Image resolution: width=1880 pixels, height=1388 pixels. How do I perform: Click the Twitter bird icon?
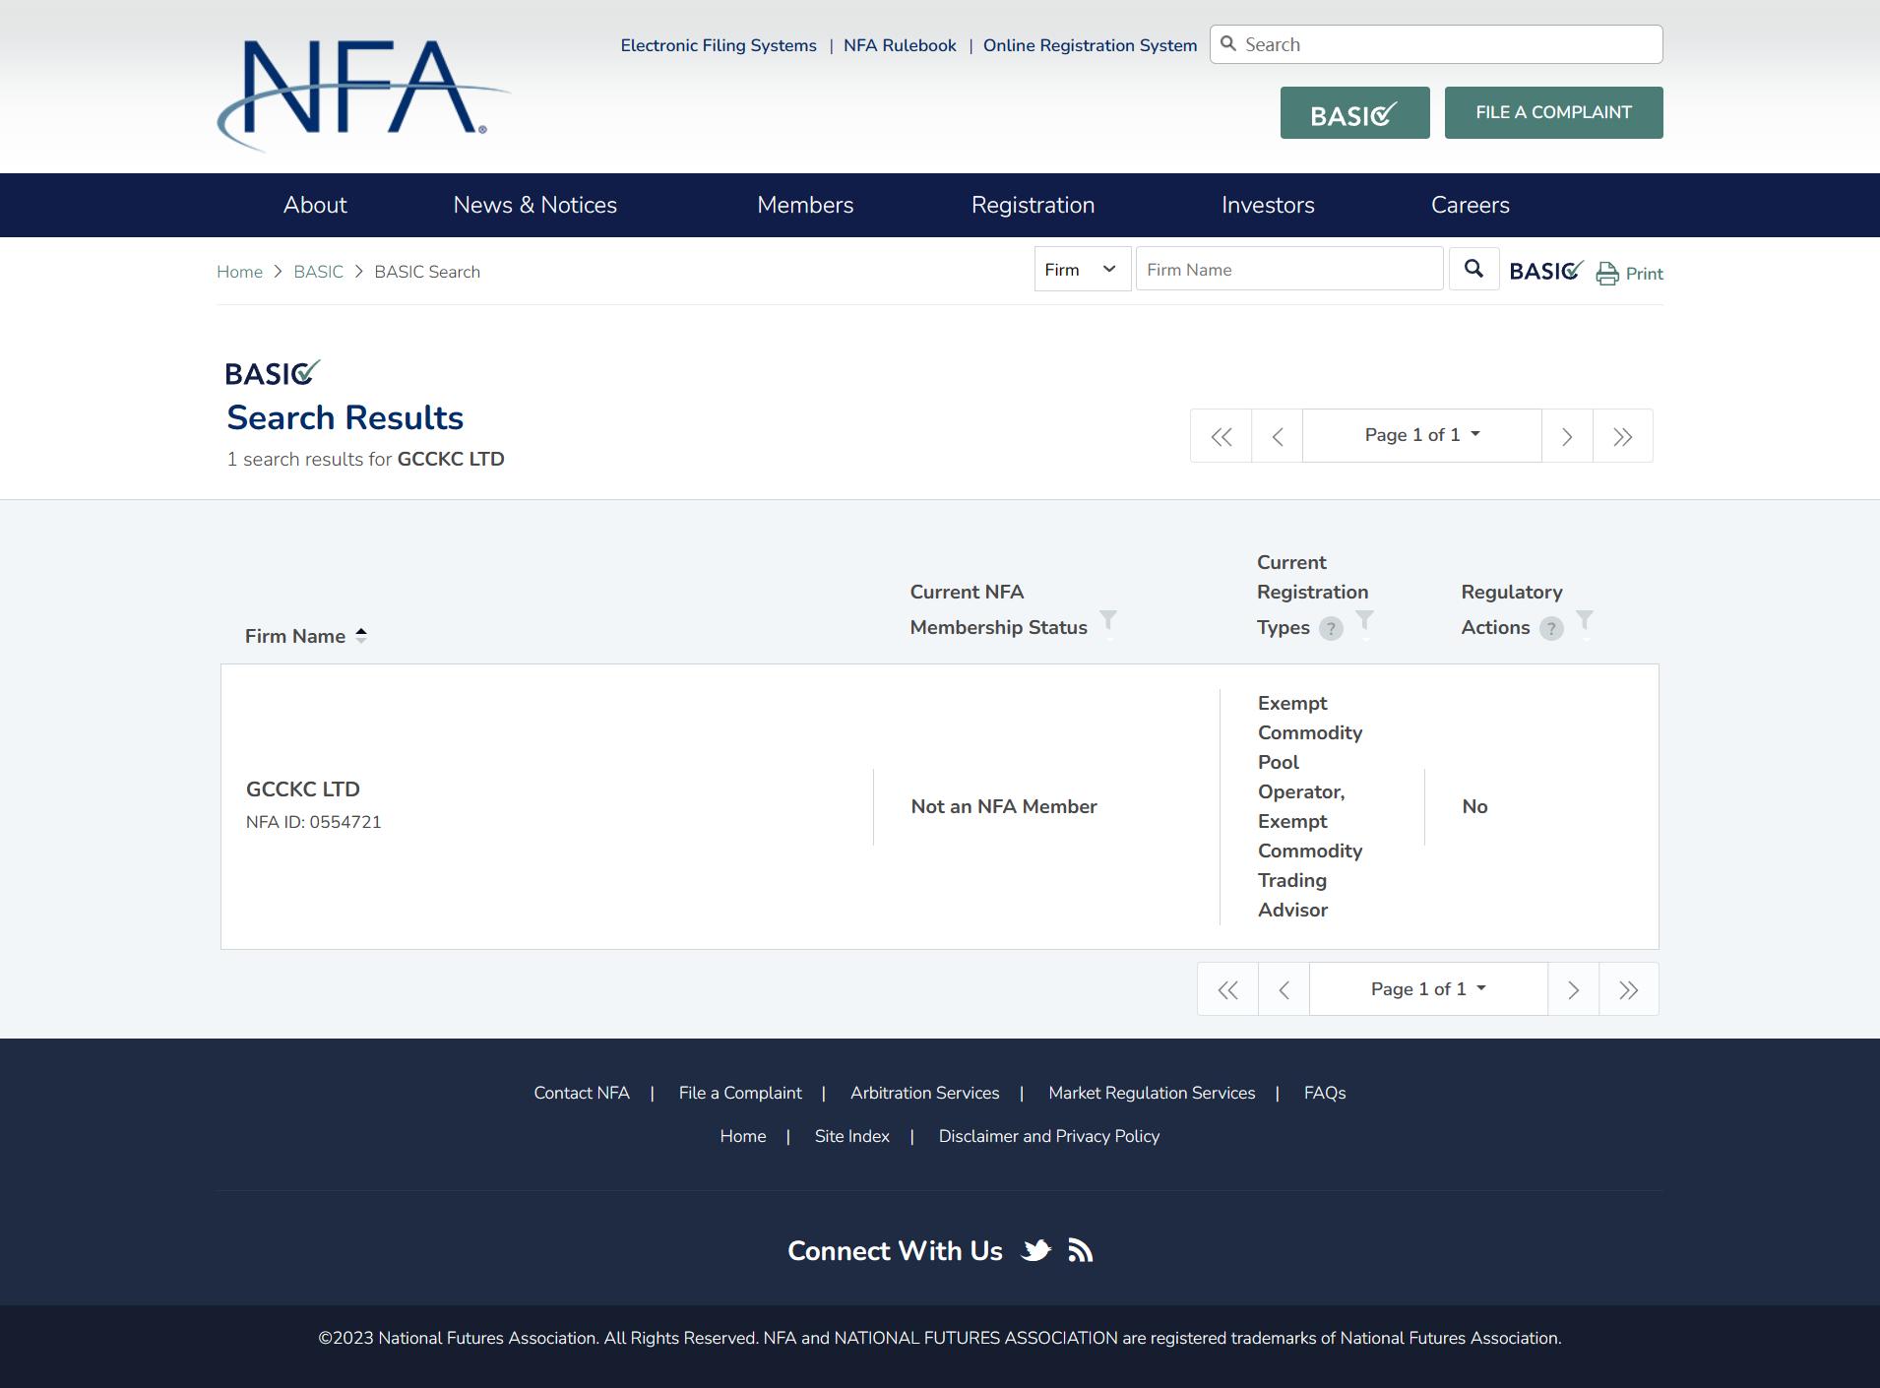pos(1035,1250)
